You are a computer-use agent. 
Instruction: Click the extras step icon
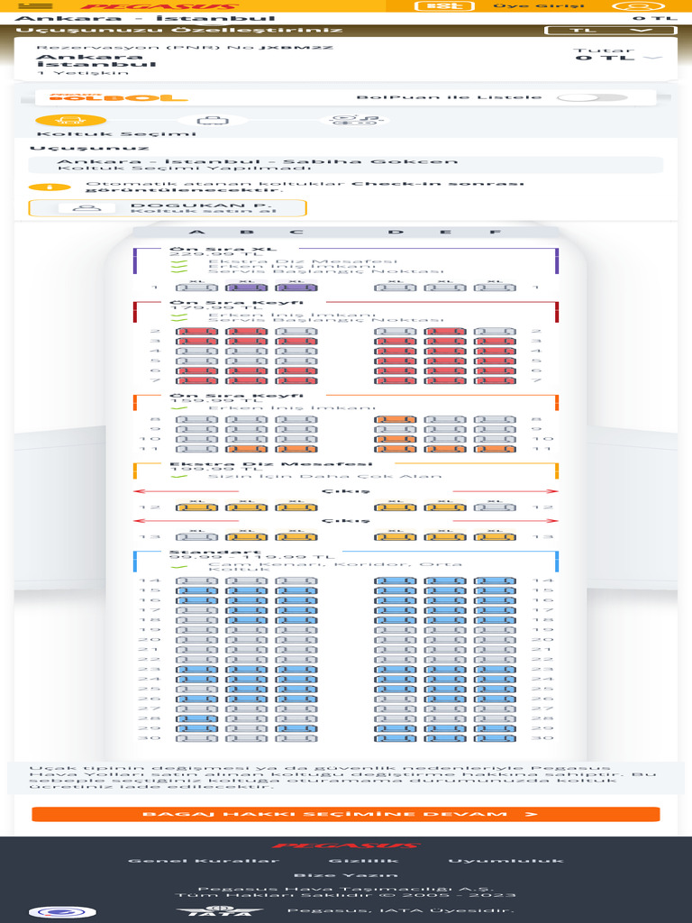[353, 119]
